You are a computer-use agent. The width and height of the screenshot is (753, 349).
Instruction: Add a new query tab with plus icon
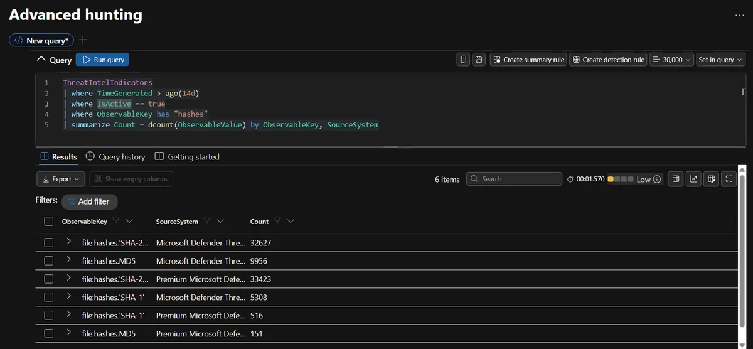pyautogui.click(x=83, y=40)
